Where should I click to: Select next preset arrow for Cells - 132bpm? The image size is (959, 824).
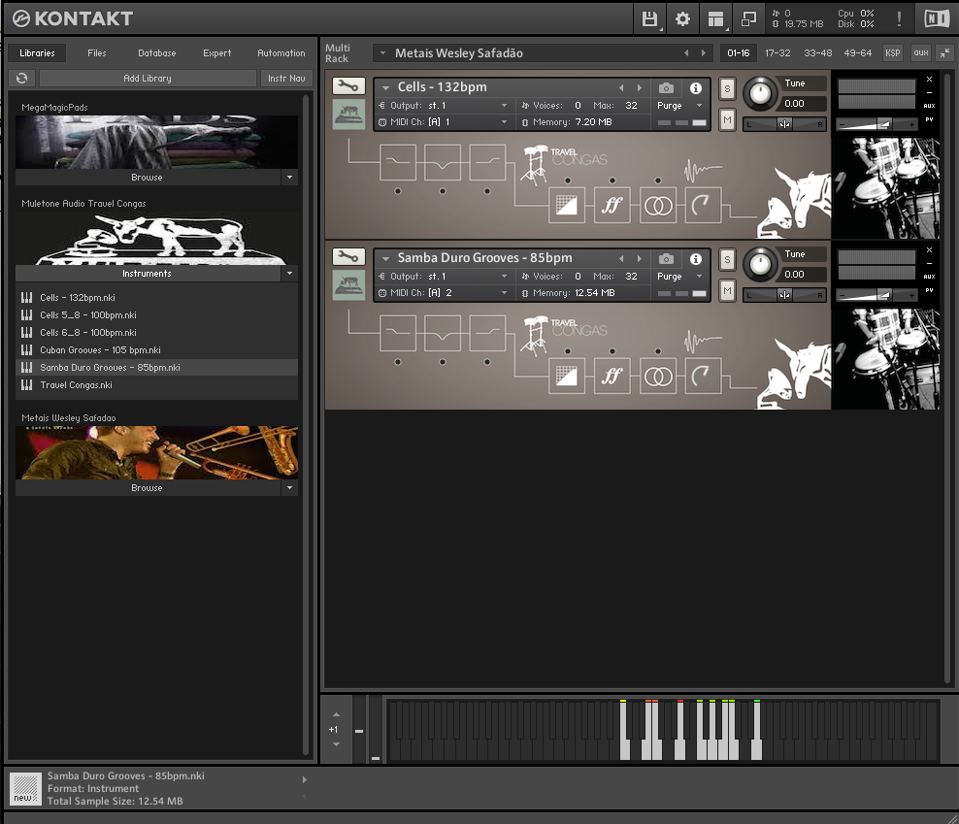click(640, 88)
